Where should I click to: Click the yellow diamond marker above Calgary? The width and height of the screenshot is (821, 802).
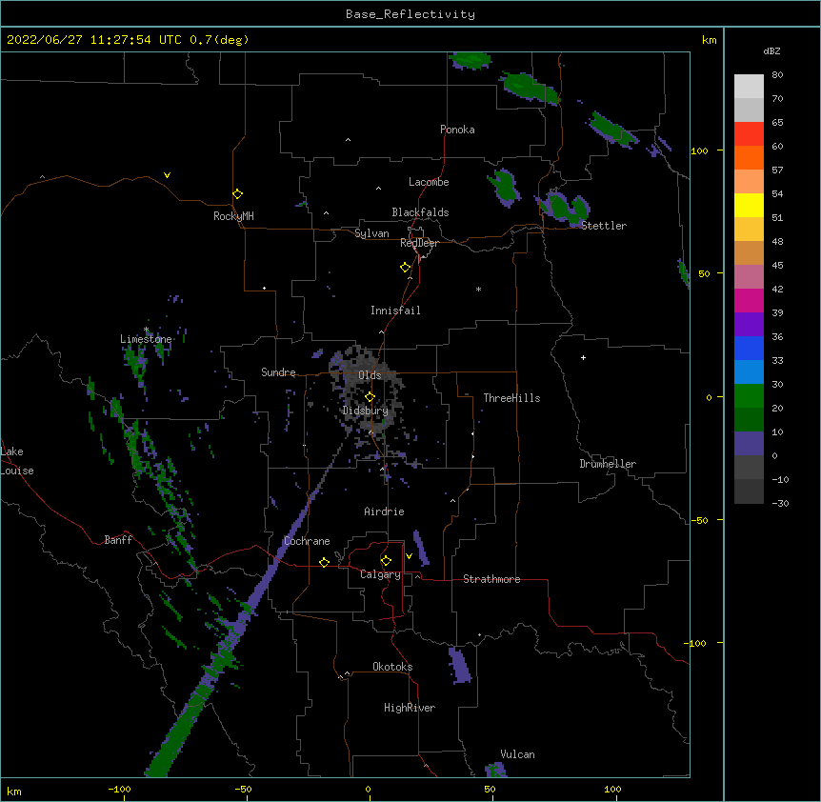pyautogui.click(x=386, y=561)
